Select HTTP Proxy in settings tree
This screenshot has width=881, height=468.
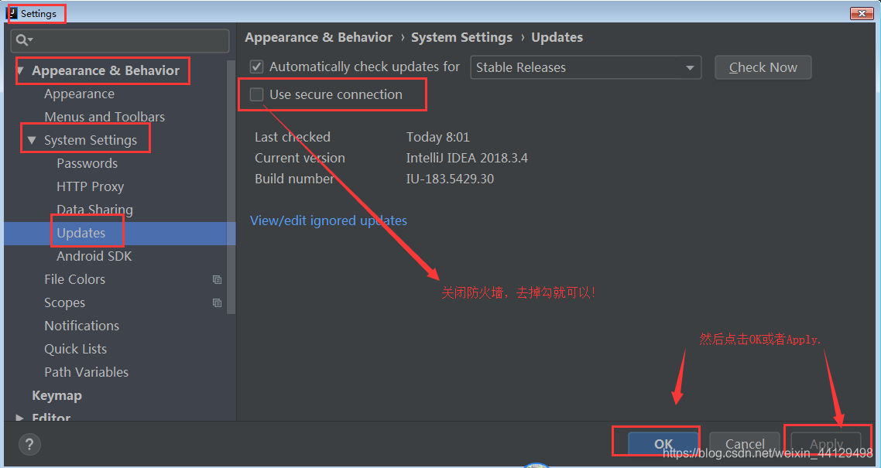(90, 186)
